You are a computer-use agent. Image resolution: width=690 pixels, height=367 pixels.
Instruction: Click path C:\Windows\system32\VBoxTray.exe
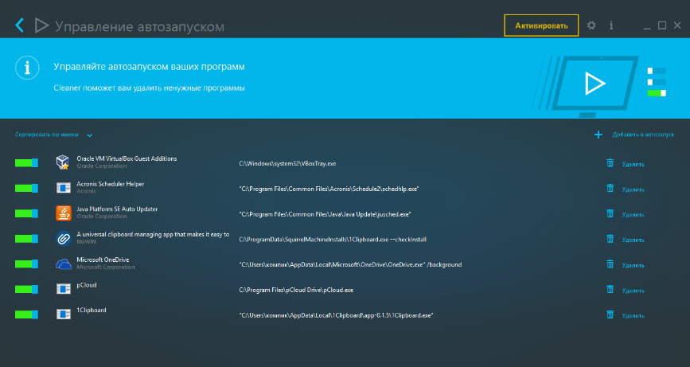pos(287,164)
